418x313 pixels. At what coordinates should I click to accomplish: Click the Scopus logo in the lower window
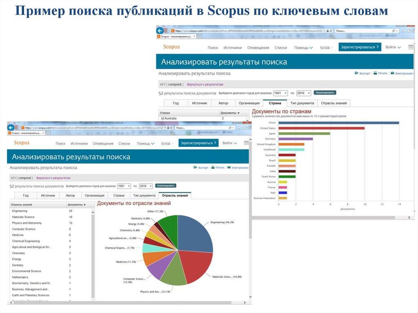(x=22, y=143)
